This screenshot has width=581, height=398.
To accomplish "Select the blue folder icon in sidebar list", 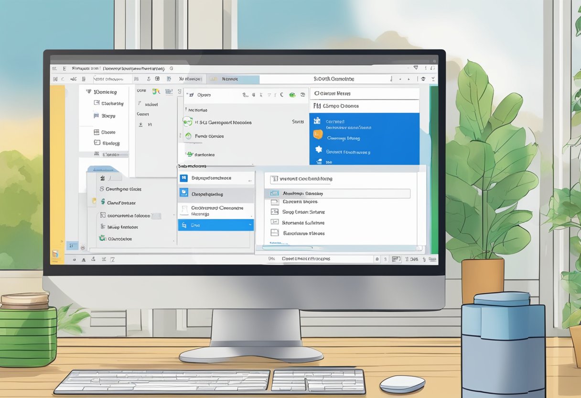I will tap(183, 193).
